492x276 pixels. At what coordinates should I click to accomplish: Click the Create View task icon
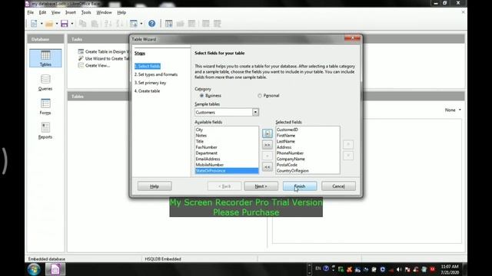(x=81, y=65)
